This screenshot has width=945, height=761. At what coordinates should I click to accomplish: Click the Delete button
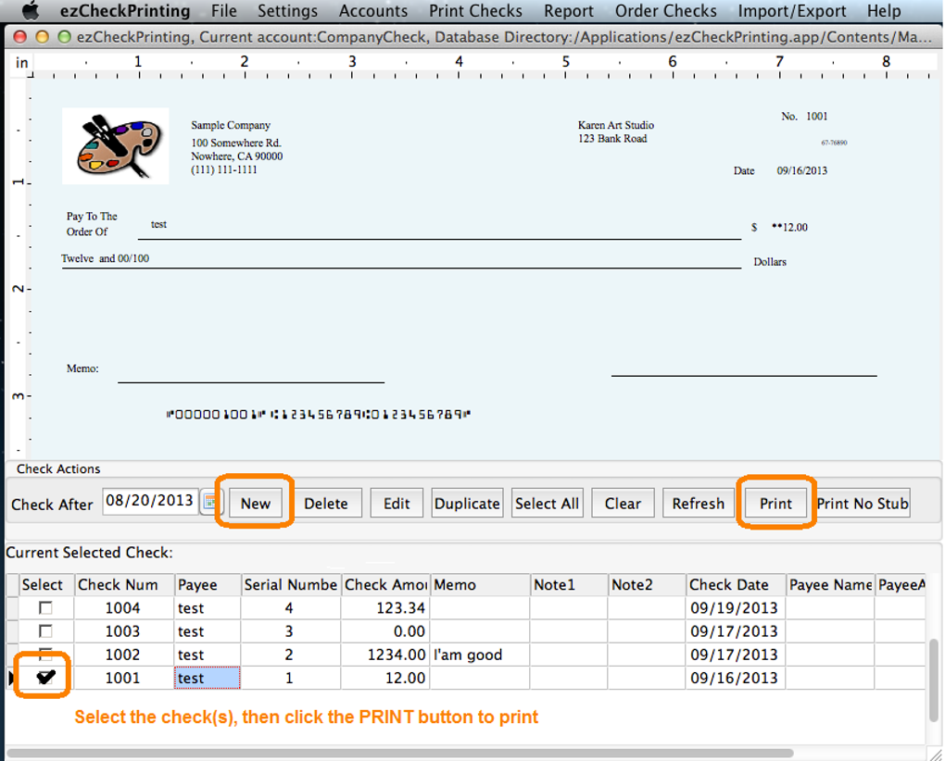(326, 504)
